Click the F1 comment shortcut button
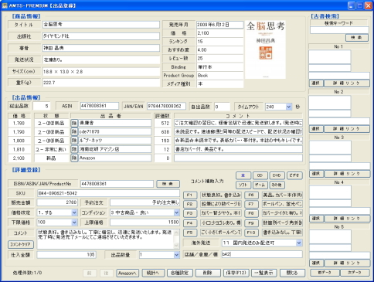The height and width of the screenshot is (282, 374). [190, 195]
